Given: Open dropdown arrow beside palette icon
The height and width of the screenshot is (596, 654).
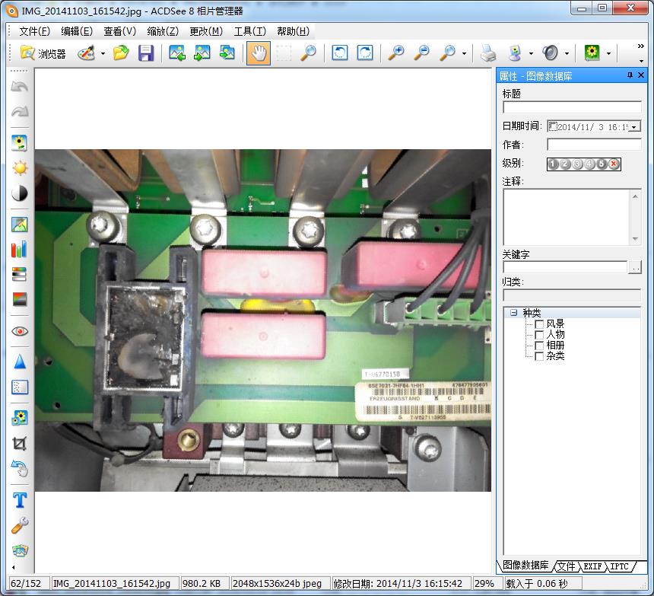Looking at the screenshot, I should (103, 53).
